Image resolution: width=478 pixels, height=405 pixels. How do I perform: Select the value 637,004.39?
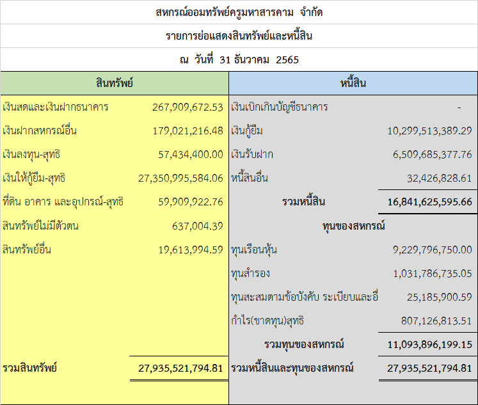click(198, 226)
